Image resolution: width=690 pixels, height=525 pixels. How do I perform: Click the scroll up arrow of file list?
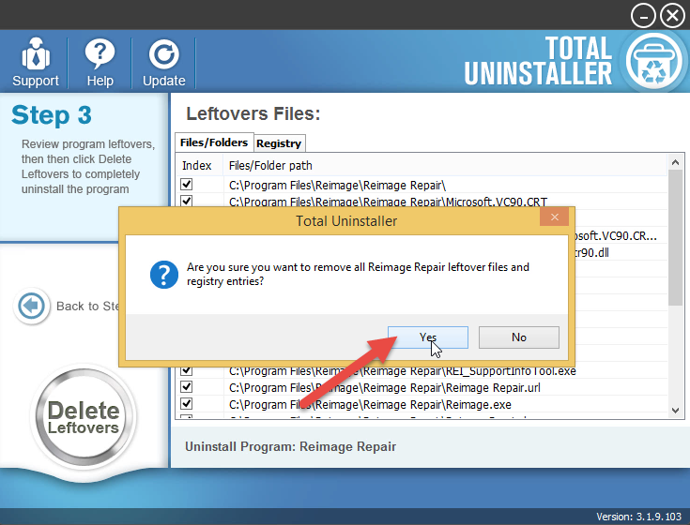click(x=676, y=162)
